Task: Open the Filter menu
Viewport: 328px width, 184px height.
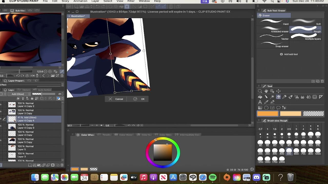Action: point(131,1)
